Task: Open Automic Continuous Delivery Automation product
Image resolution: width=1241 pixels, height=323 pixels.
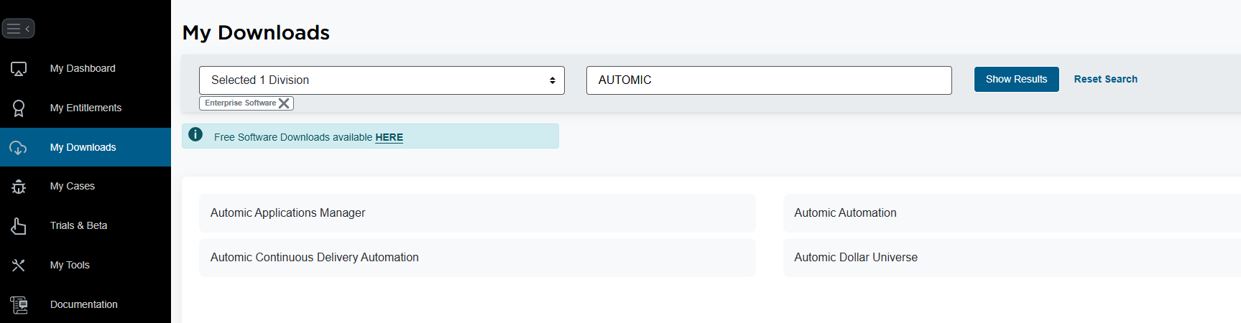Action: (477, 258)
